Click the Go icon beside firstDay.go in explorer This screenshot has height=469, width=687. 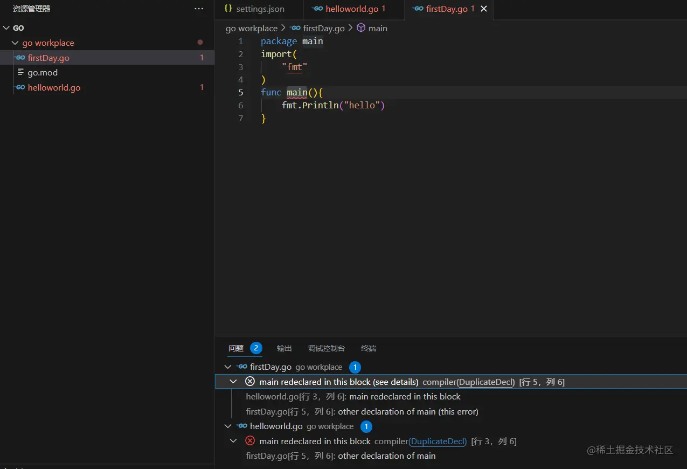[20, 58]
